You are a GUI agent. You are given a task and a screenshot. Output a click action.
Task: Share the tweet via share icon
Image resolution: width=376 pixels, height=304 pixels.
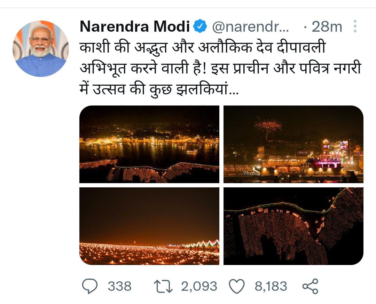point(310,286)
